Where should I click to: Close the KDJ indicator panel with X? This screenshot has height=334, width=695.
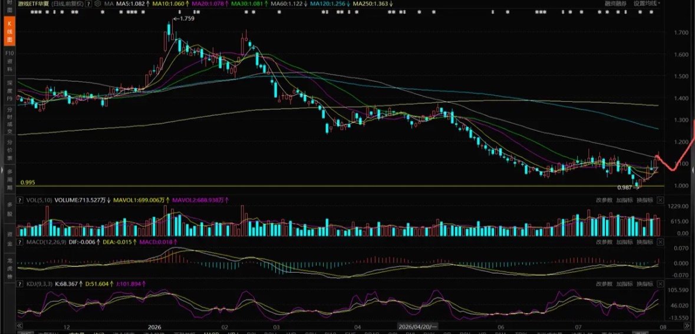[660, 283]
